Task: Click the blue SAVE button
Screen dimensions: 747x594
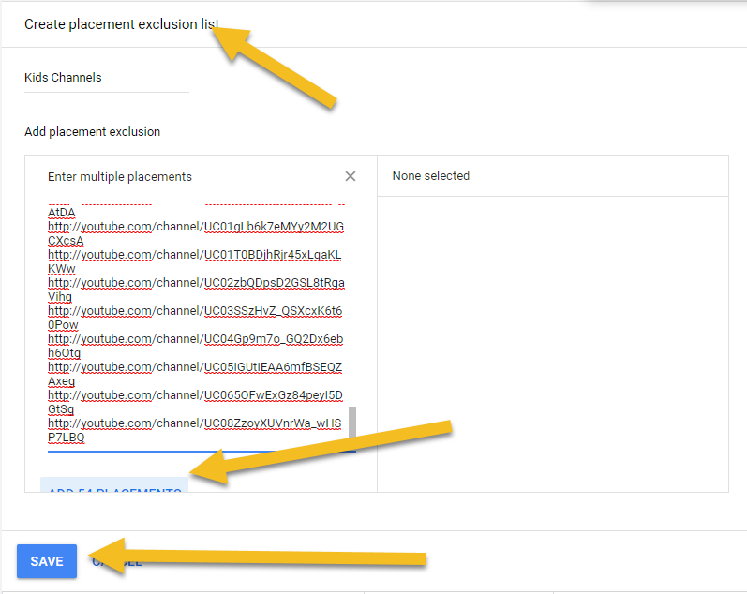Action: (47, 561)
